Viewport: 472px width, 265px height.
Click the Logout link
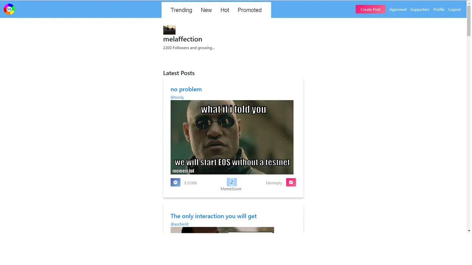pyautogui.click(x=455, y=10)
